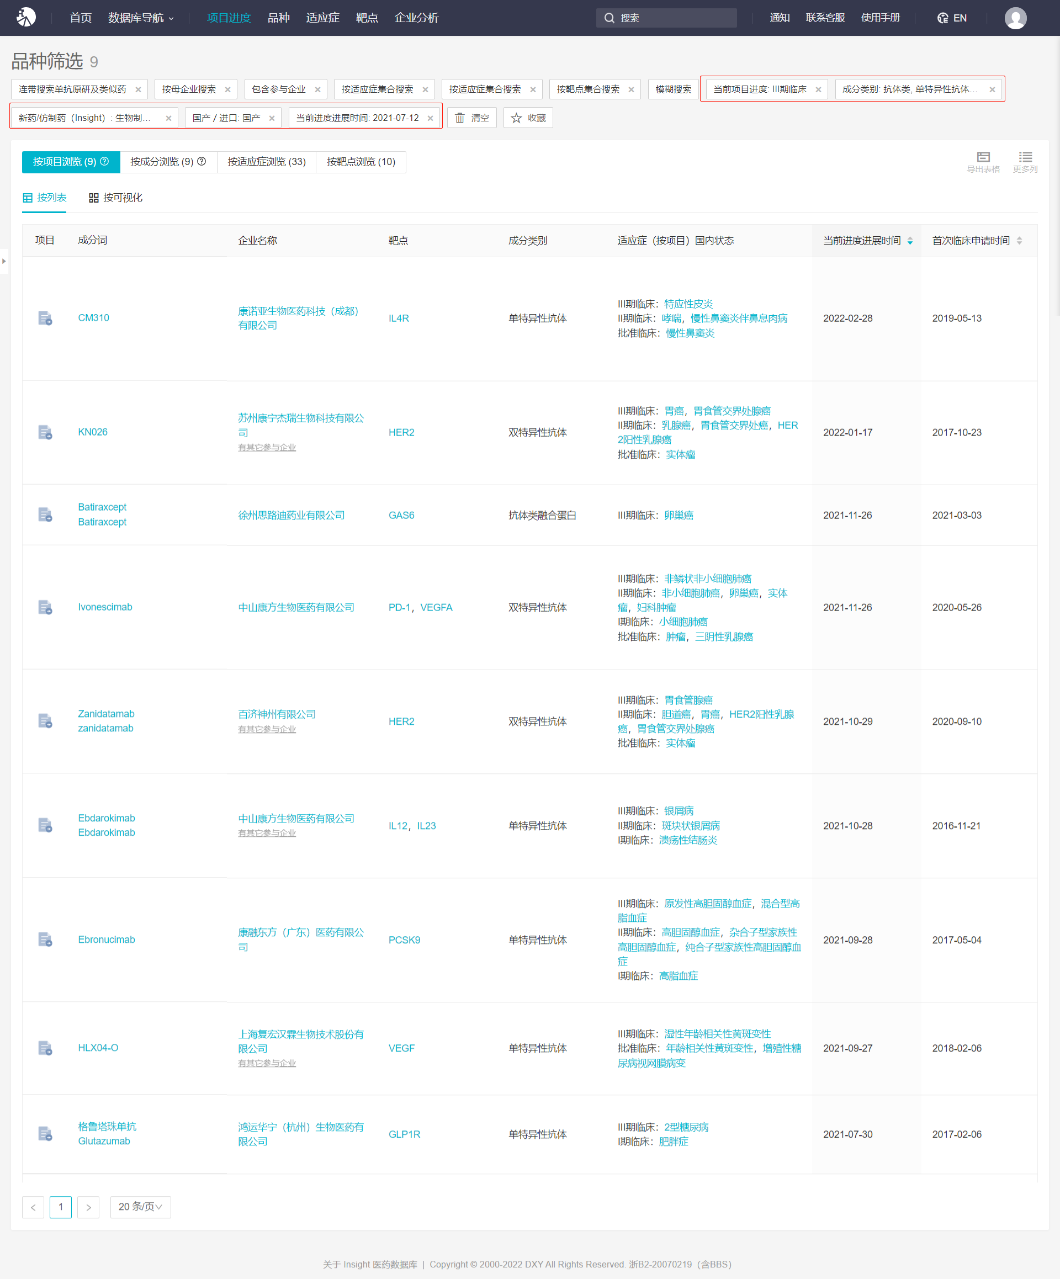This screenshot has height=1279, width=1060.
Task: Remove the 国产/进口 国产 filter tag
Action: (272, 118)
